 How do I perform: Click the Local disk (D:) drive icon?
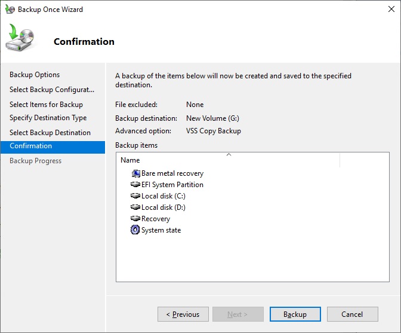tap(135, 207)
